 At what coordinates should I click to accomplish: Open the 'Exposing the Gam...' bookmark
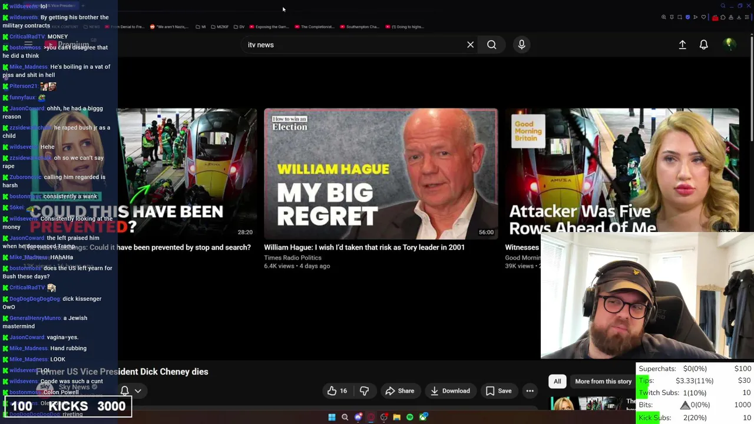point(269,26)
